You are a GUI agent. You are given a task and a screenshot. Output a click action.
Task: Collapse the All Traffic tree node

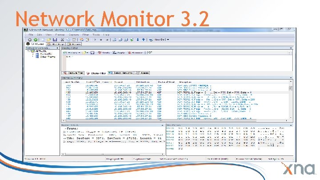(28, 51)
